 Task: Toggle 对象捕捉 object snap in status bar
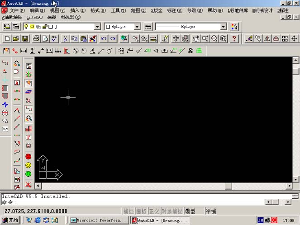172,211
